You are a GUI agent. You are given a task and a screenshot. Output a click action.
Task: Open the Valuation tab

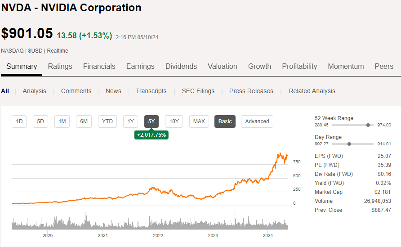[222, 67]
